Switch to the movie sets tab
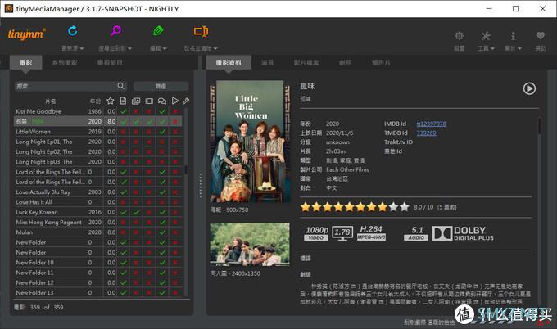 coord(65,62)
